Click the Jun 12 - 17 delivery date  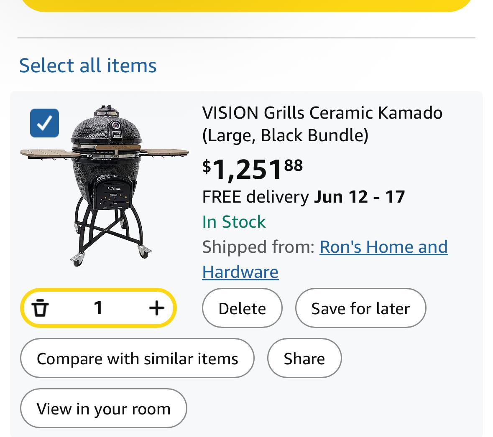(x=359, y=197)
